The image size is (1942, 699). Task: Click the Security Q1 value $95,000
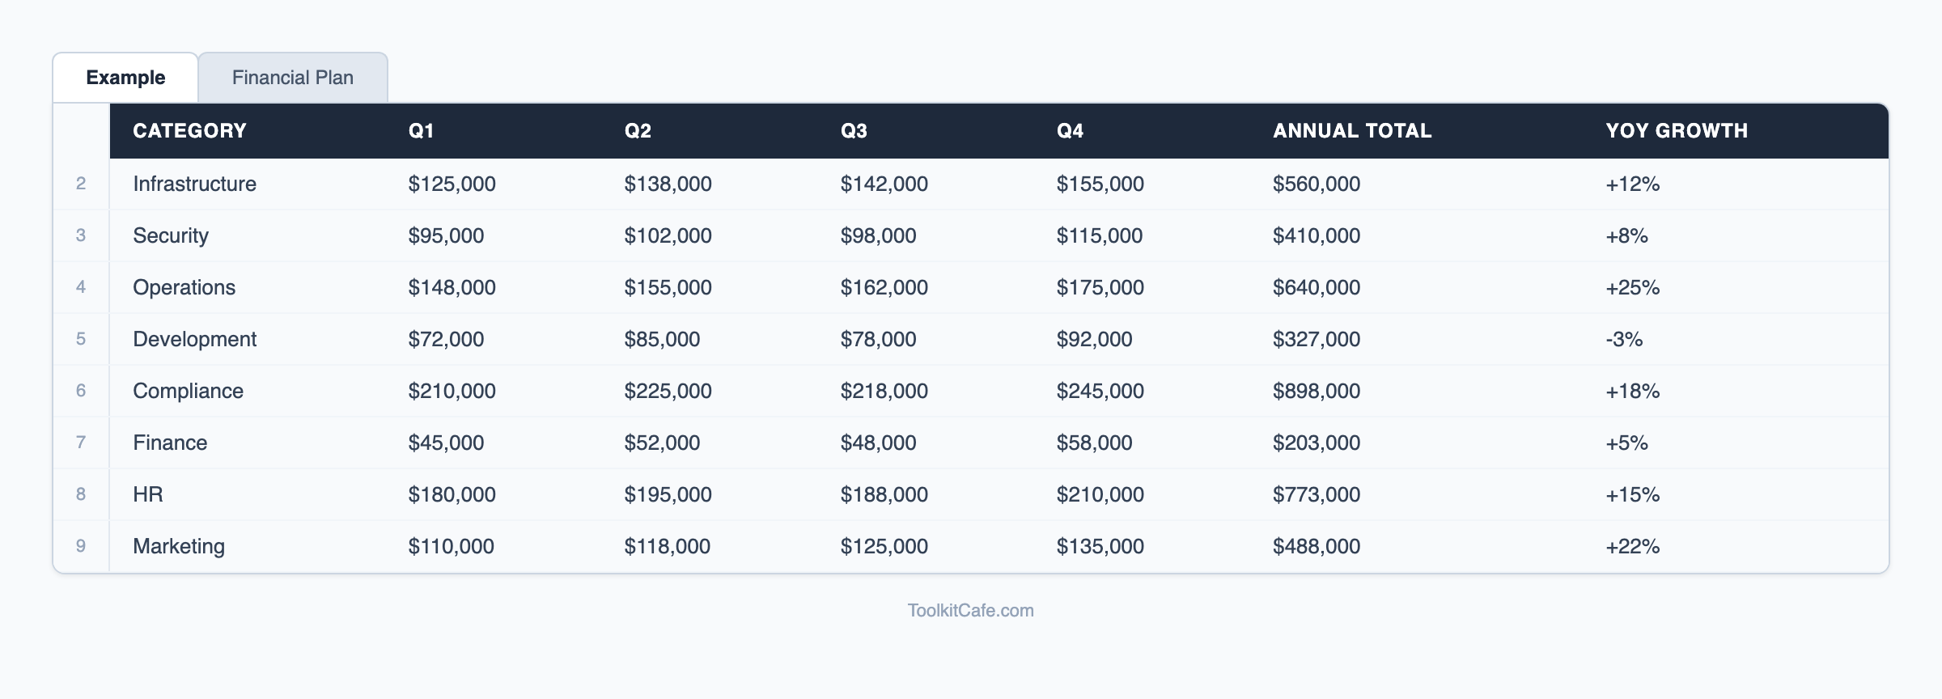[446, 235]
